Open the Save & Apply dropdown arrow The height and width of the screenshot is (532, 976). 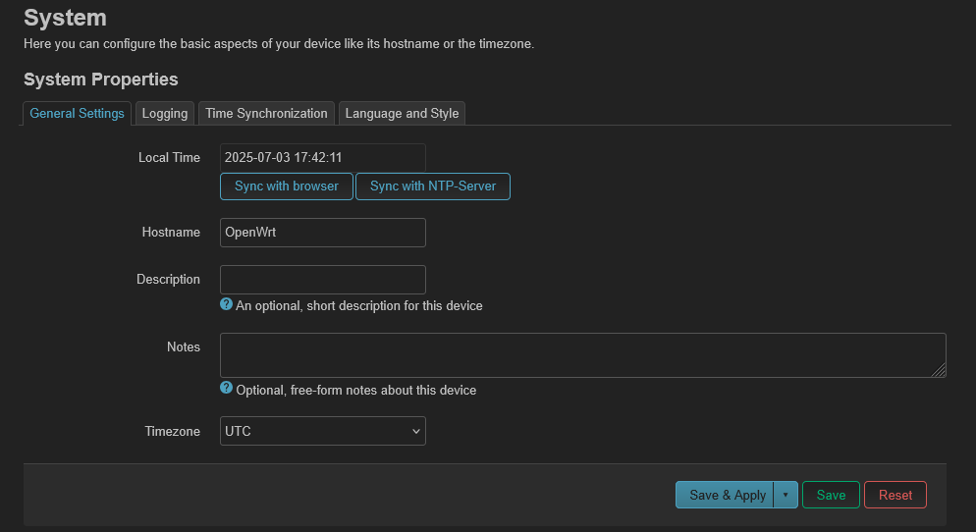point(786,495)
